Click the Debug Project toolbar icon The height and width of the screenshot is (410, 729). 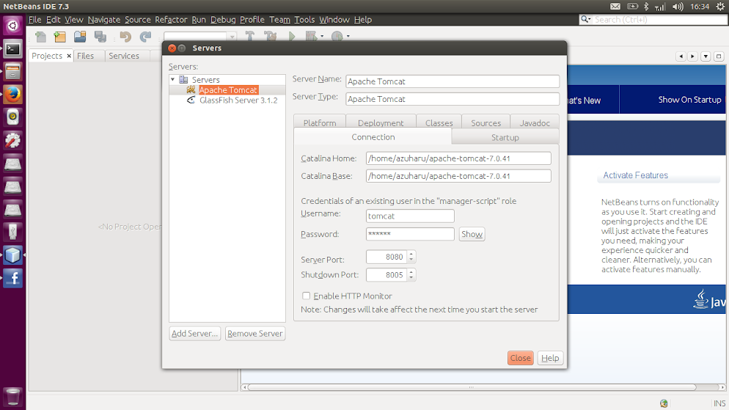311,36
